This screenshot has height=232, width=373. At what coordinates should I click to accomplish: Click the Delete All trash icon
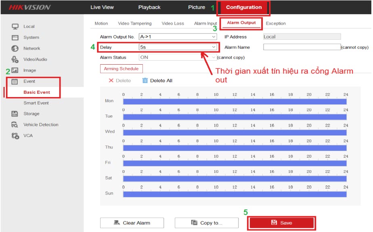coord(145,80)
